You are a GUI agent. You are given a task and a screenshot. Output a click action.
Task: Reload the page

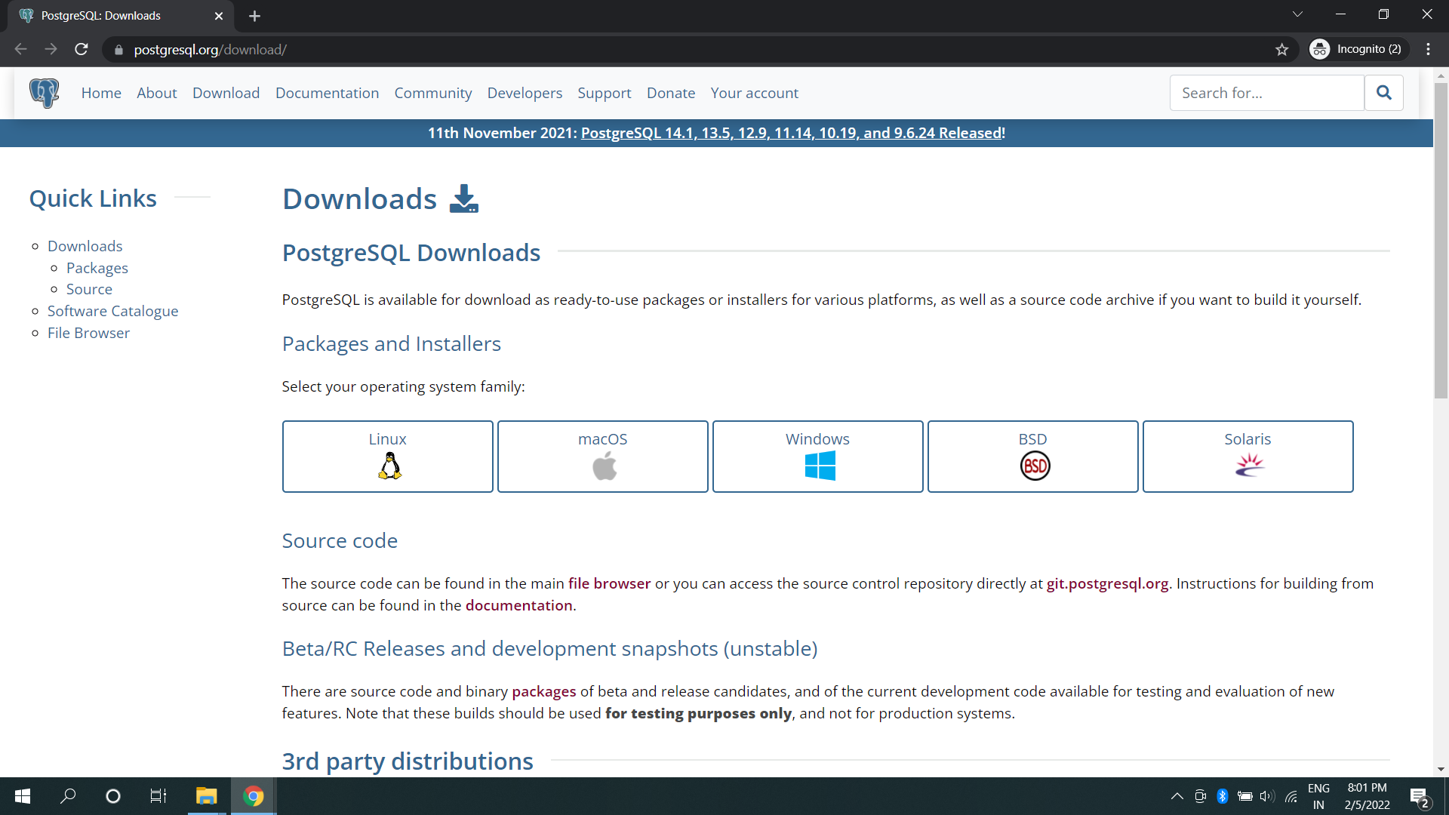[x=82, y=50]
